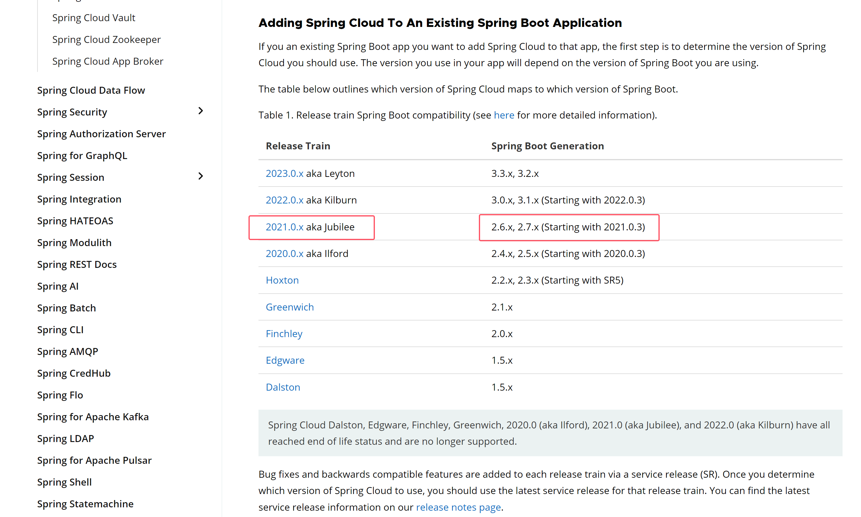This screenshot has height=517, width=861.
Task: Select Spring Session in the sidebar
Action: click(71, 177)
